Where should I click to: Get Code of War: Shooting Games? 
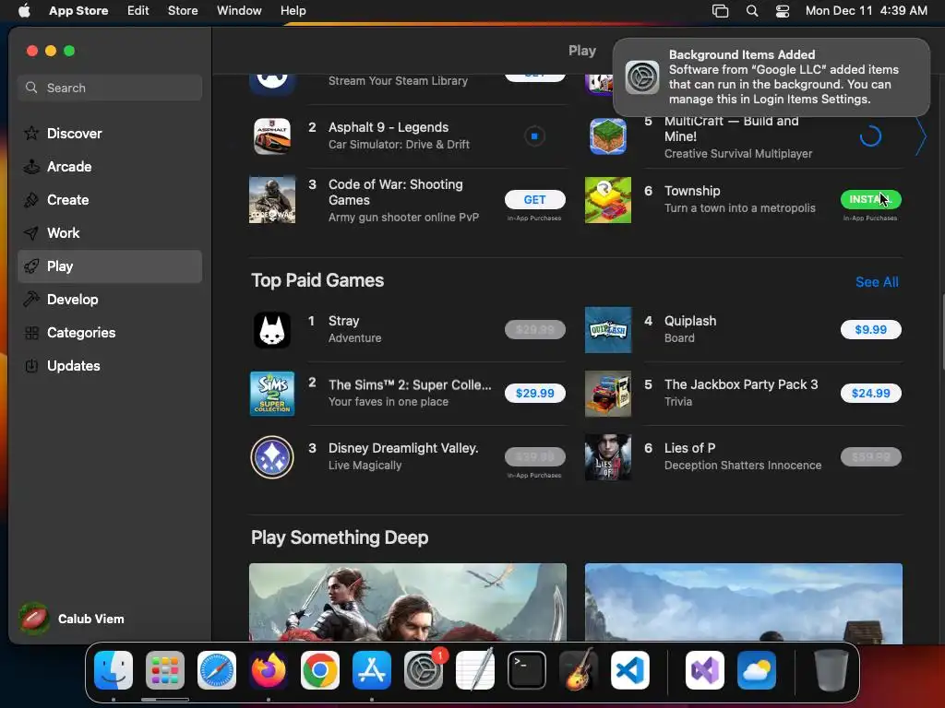point(534,199)
